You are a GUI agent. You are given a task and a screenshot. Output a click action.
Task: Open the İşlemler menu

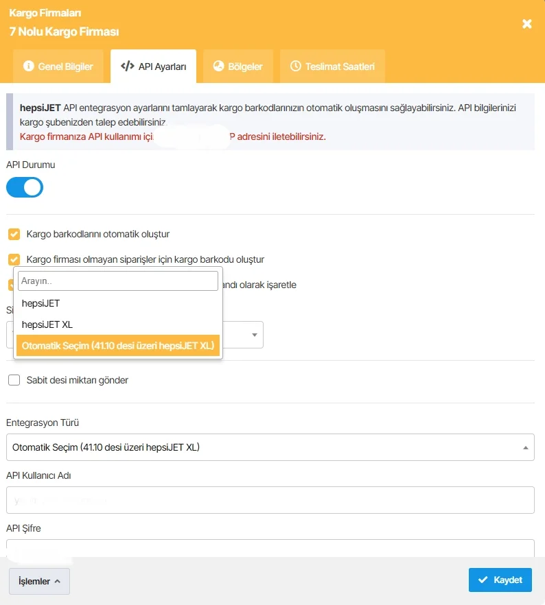coord(39,581)
